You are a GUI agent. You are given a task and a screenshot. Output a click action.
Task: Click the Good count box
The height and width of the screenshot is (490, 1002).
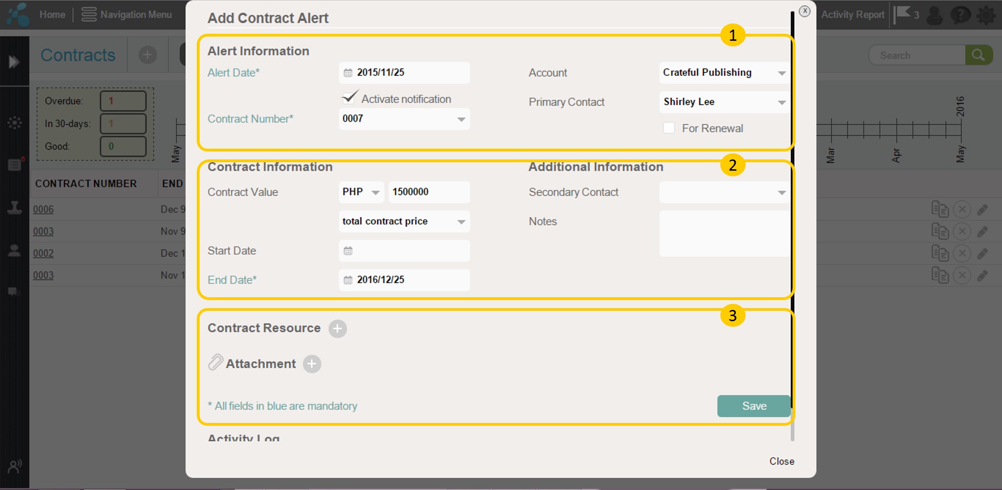pos(123,146)
